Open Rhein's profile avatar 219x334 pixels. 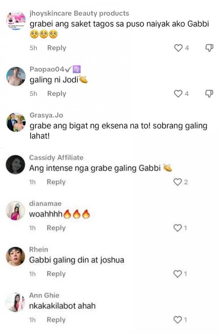(15, 256)
